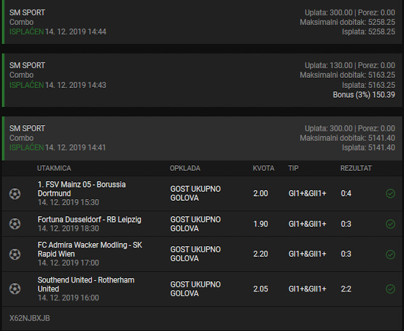
Task: Open Fortuna Dusseldorf - RB Leipzig match
Action: tap(89, 219)
